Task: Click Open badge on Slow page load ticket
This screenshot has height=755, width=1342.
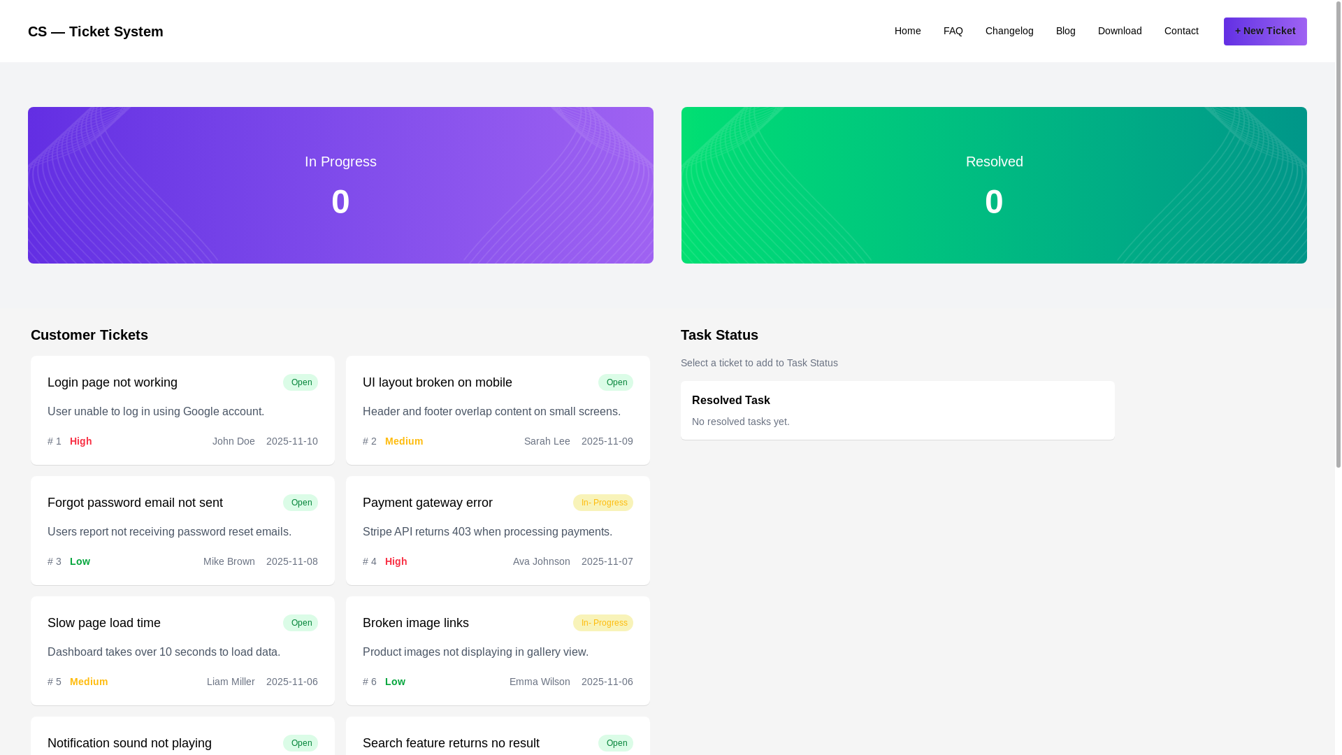Action: click(x=301, y=623)
